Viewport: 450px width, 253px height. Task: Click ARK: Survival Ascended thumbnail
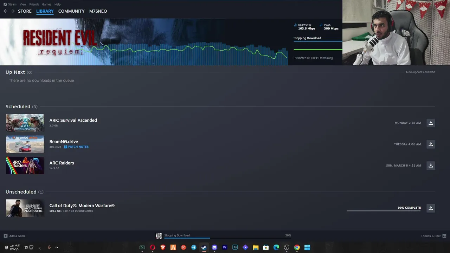pos(25,123)
